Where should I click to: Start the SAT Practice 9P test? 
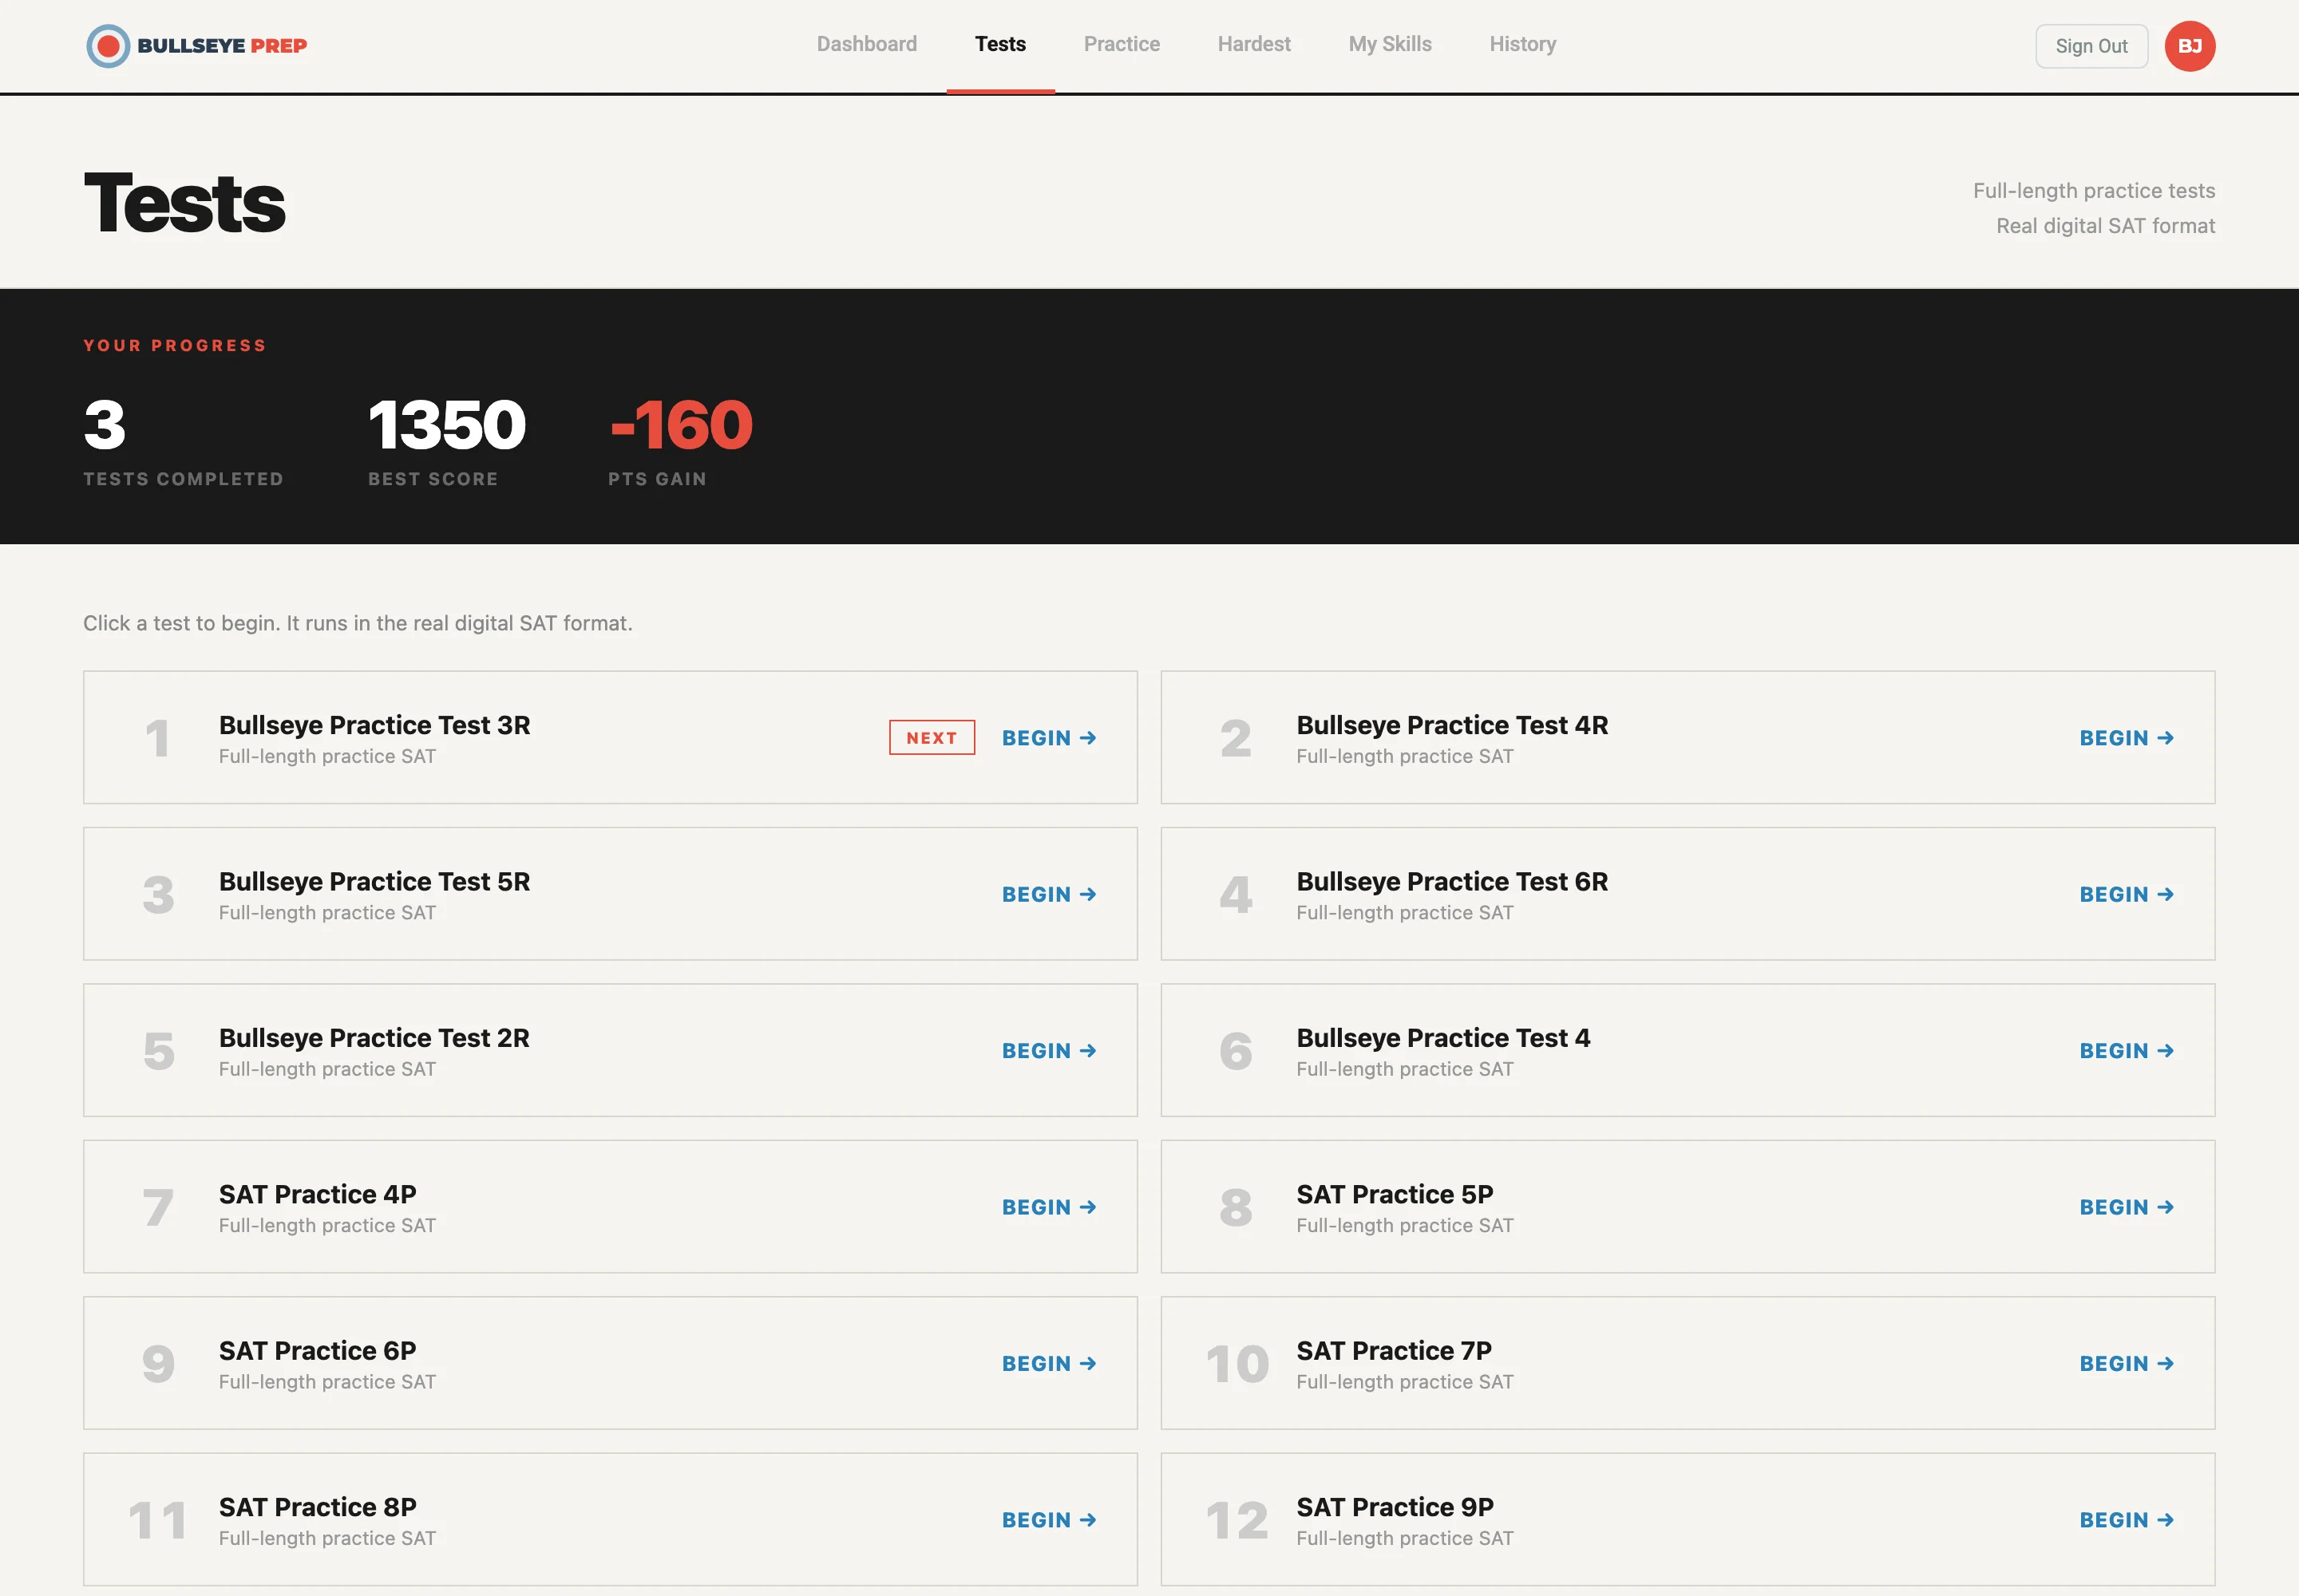point(2127,1520)
